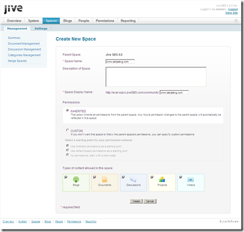
Task: Uncheck the Blogs checkbox
Action: point(66,177)
